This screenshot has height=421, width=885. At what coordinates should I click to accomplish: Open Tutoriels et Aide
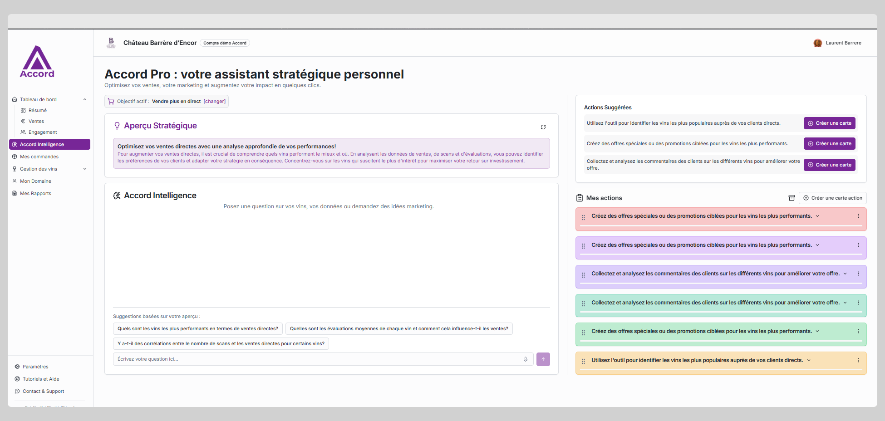tap(41, 379)
